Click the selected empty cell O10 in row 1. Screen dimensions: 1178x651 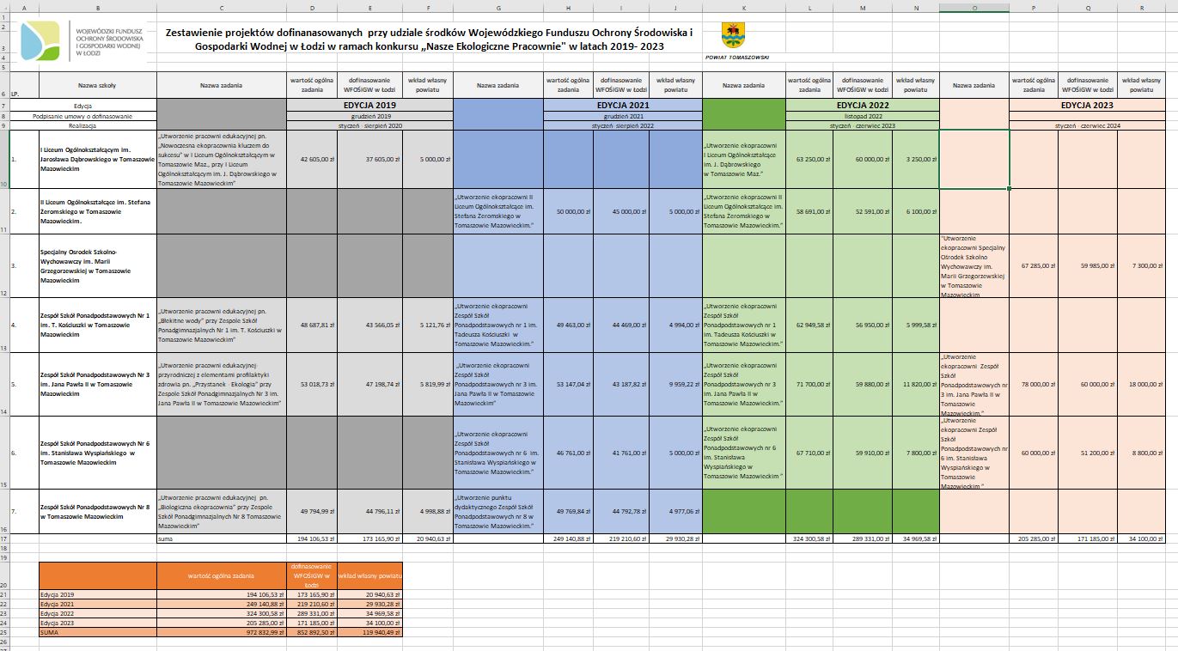(974, 159)
